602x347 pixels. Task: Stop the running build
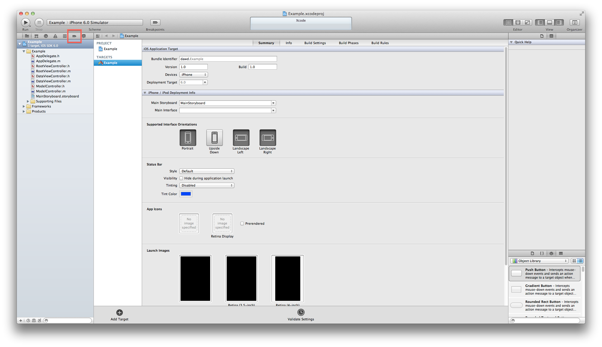tap(39, 23)
